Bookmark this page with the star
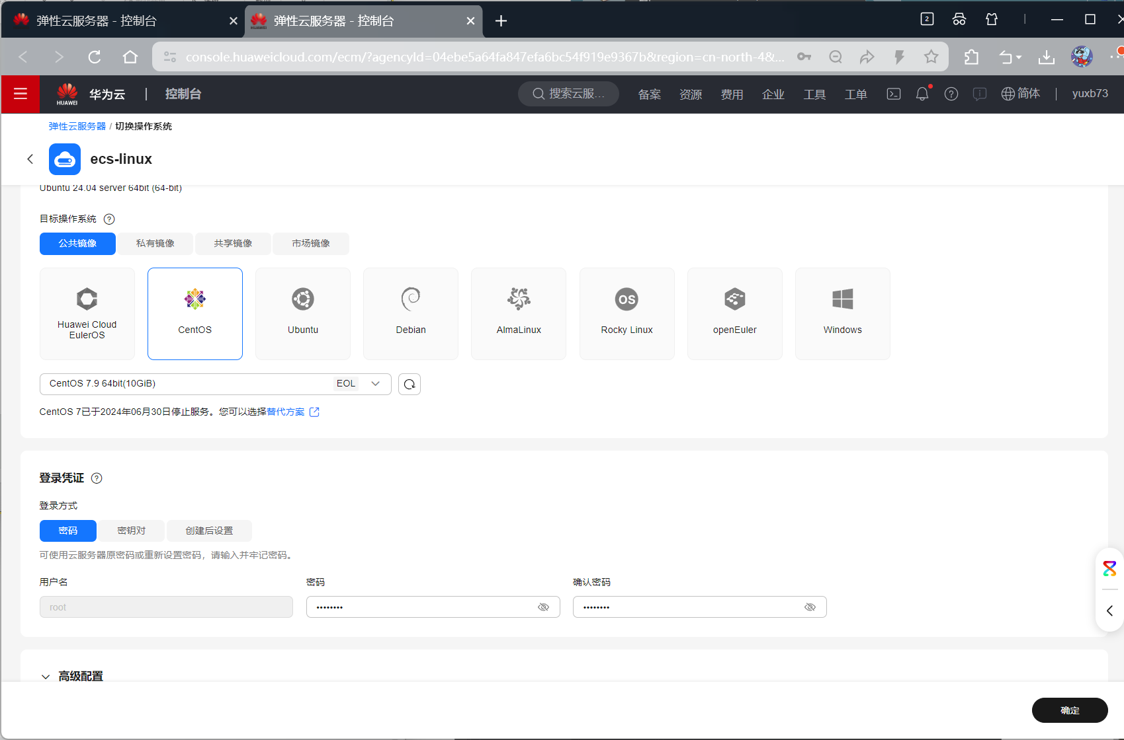Image resolution: width=1124 pixels, height=740 pixels. [931, 57]
